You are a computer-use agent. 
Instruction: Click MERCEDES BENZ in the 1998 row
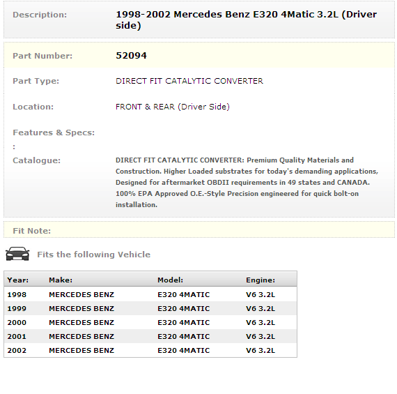coord(81,294)
